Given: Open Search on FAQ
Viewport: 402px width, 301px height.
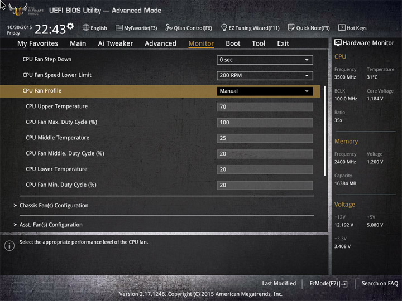Looking at the screenshot, I should pos(380,283).
